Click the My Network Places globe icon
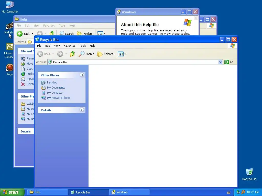 point(43,98)
